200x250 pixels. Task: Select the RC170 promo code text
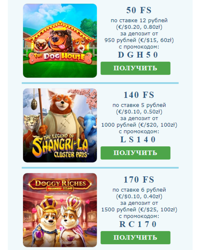[138, 224]
